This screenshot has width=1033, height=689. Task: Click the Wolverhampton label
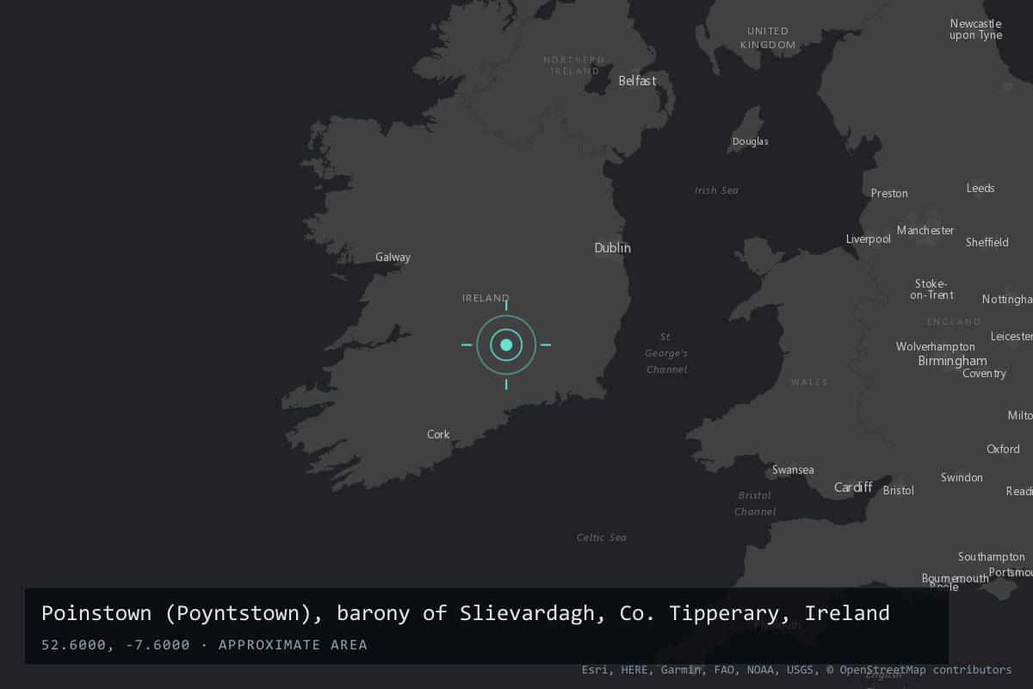click(936, 346)
